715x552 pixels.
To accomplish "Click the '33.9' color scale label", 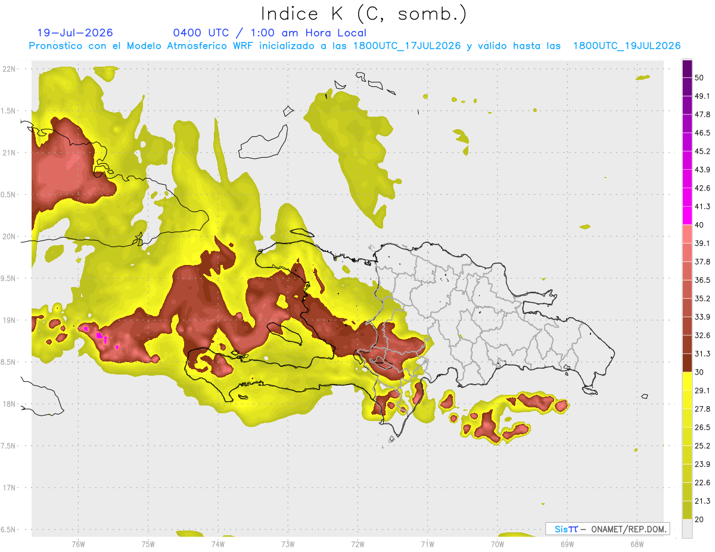I will tap(702, 317).
